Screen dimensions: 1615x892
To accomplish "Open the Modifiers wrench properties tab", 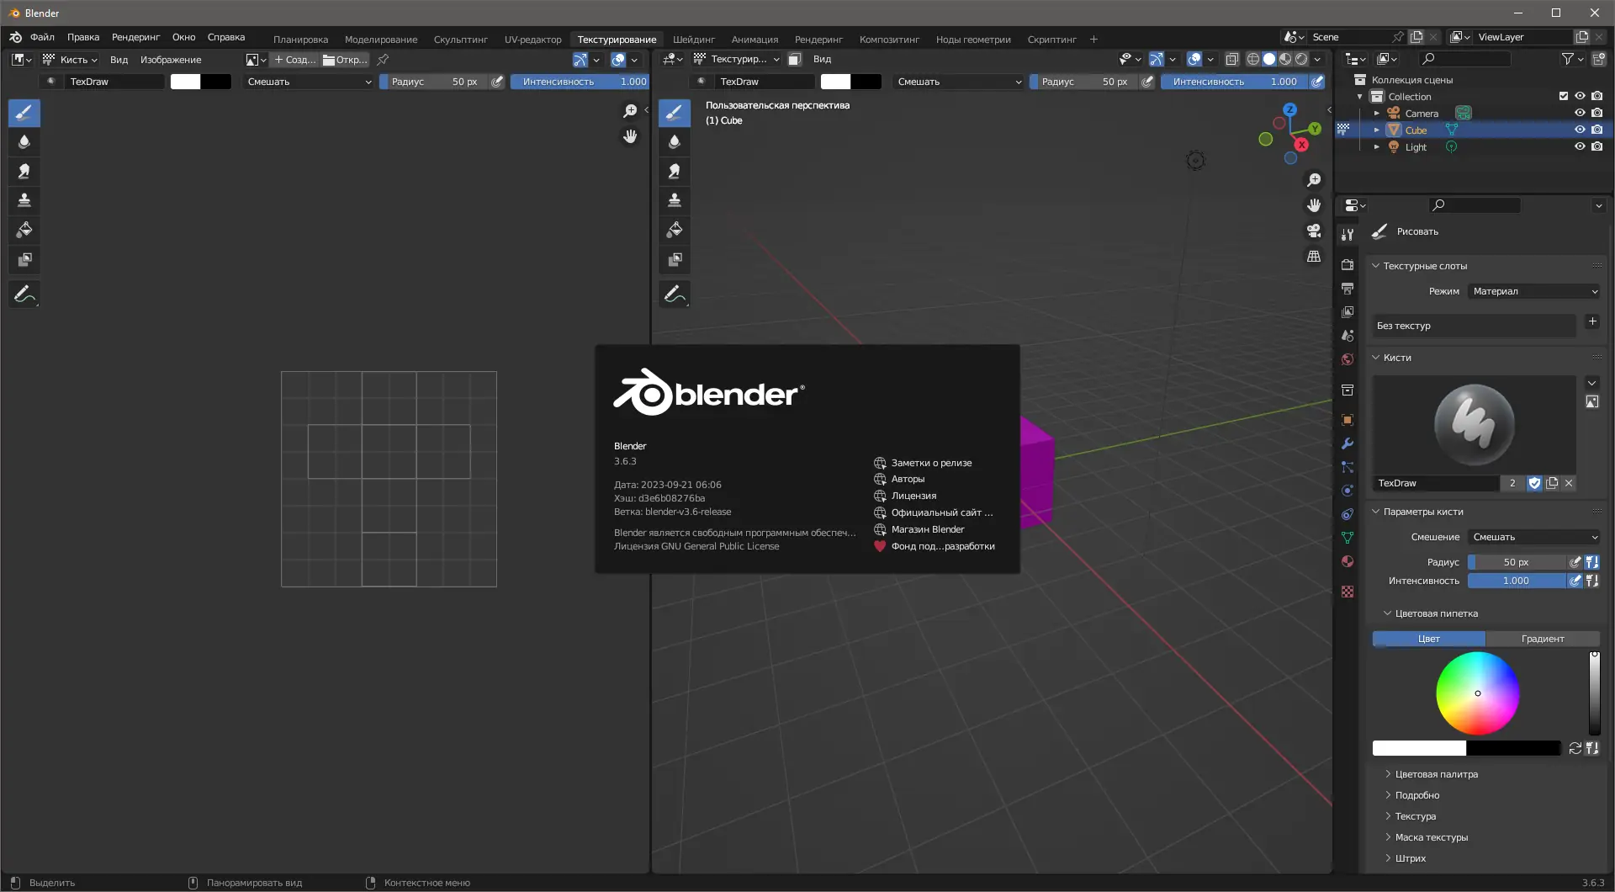I will click(x=1348, y=443).
